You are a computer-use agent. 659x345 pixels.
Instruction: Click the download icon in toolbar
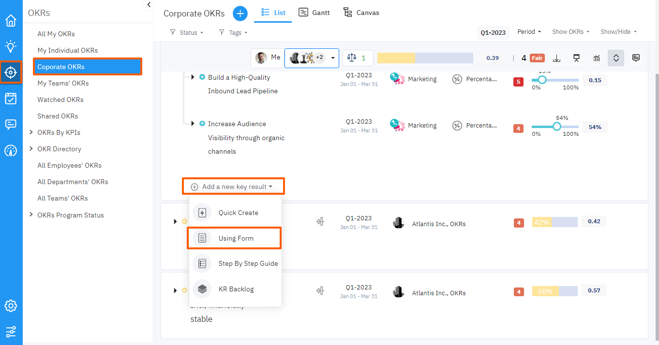(x=557, y=58)
